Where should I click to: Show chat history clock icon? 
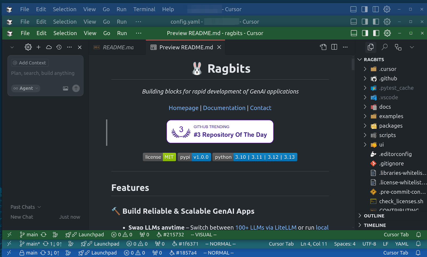tap(59, 47)
